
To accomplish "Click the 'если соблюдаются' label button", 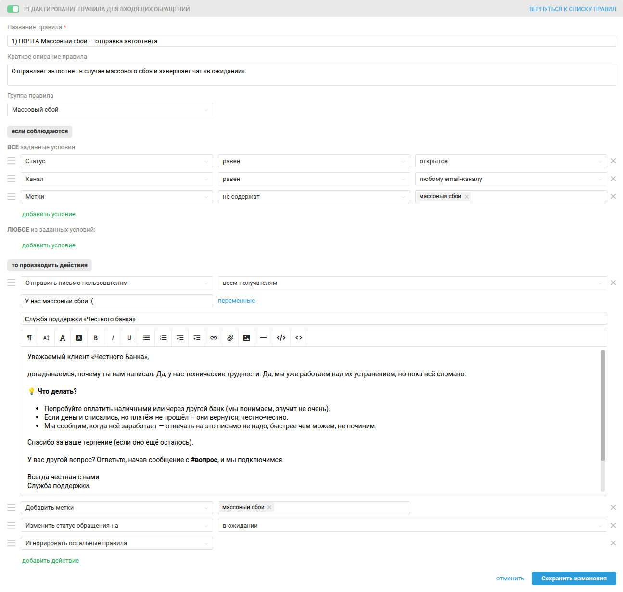I will pyautogui.click(x=39, y=131).
